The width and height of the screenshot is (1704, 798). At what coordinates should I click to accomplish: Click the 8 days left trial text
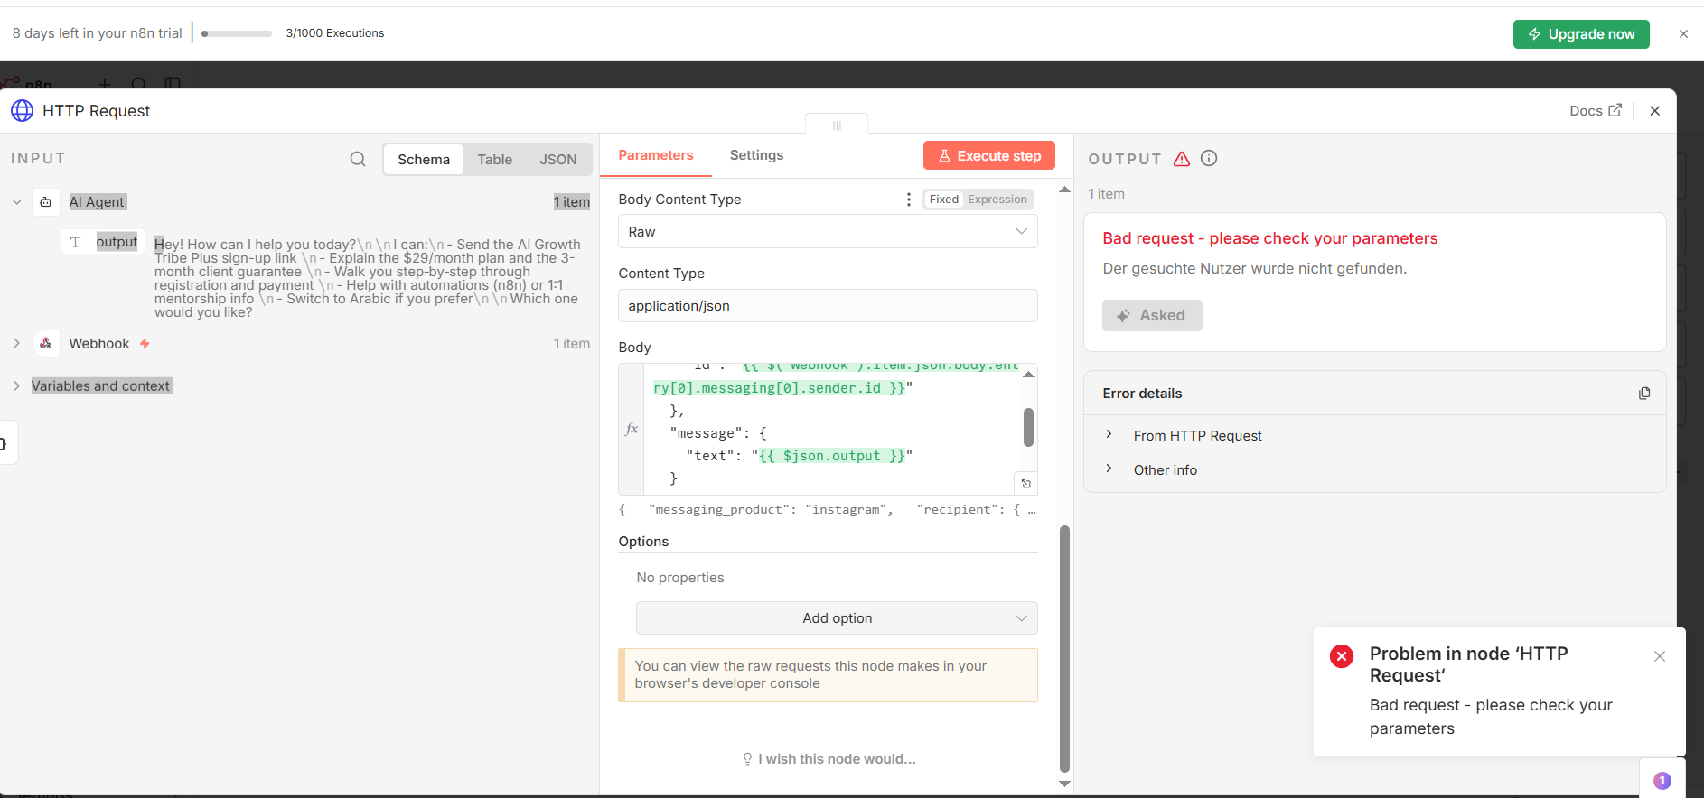pyautogui.click(x=97, y=33)
